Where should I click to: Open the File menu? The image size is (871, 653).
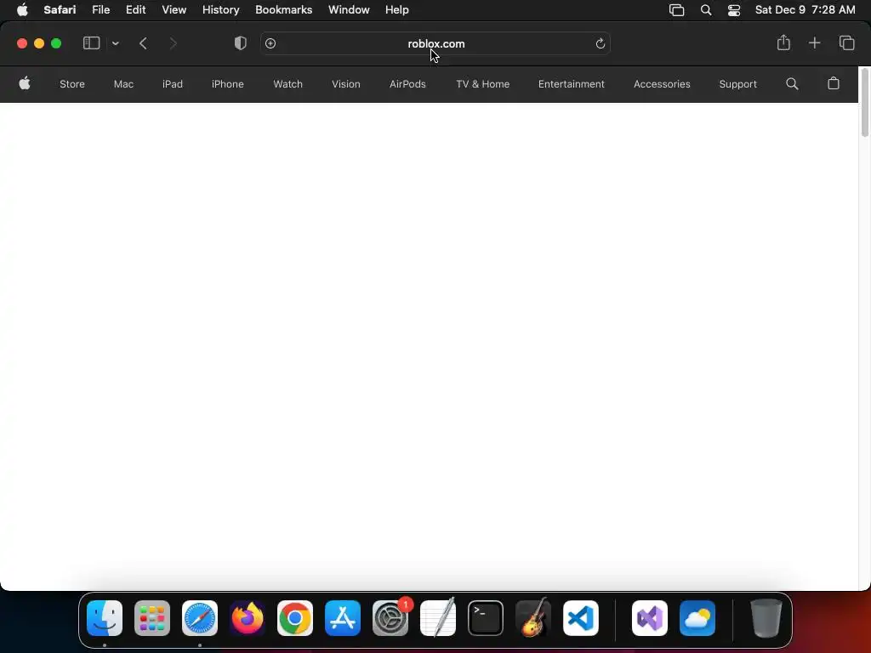pyautogui.click(x=100, y=10)
